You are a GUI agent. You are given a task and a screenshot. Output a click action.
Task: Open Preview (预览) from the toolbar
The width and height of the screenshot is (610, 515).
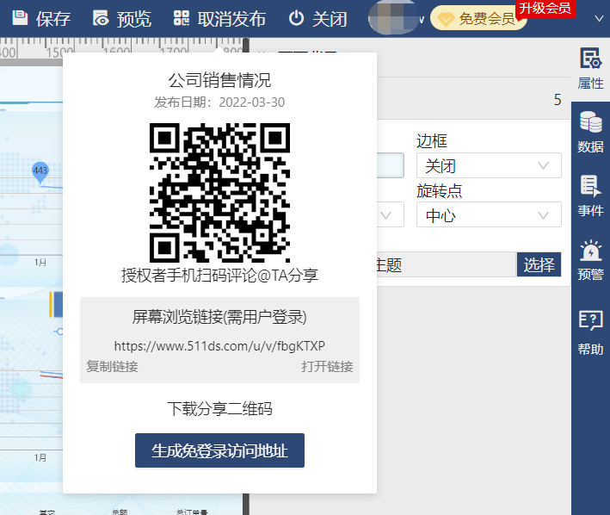pyautogui.click(x=122, y=18)
